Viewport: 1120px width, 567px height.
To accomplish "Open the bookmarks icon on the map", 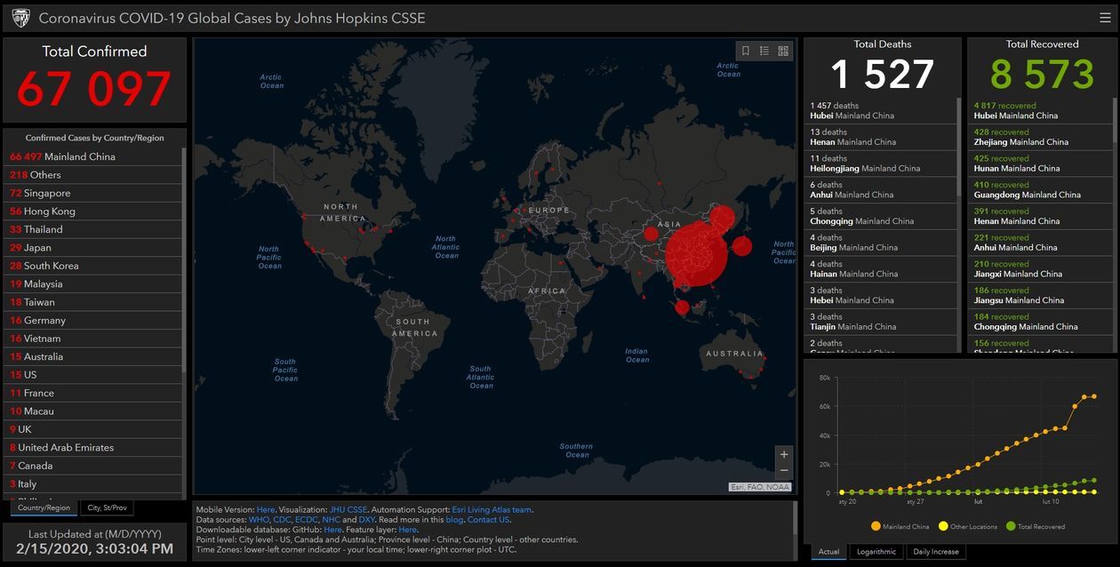I will tap(746, 52).
